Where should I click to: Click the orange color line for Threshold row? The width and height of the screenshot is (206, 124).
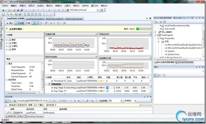(101, 81)
